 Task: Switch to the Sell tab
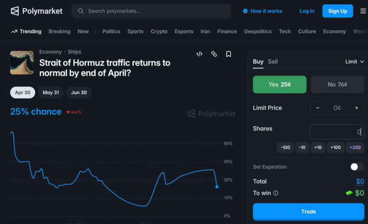coord(273,61)
